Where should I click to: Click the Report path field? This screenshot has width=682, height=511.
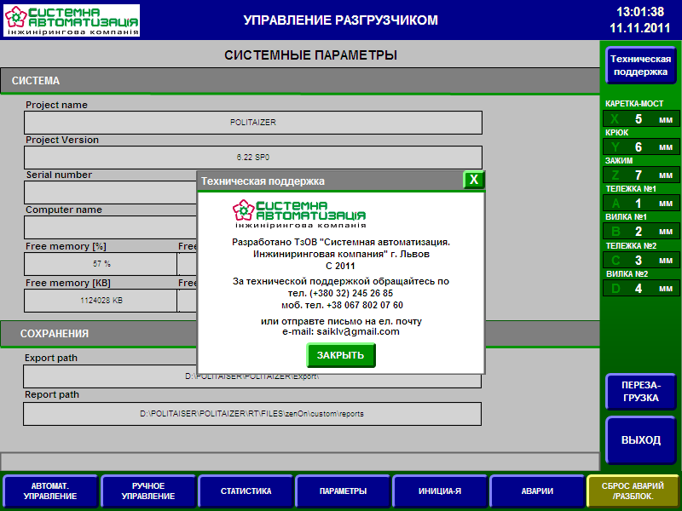253,414
